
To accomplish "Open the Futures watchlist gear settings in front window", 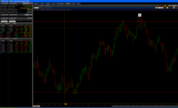I will pyautogui.click(x=9, y=39).
